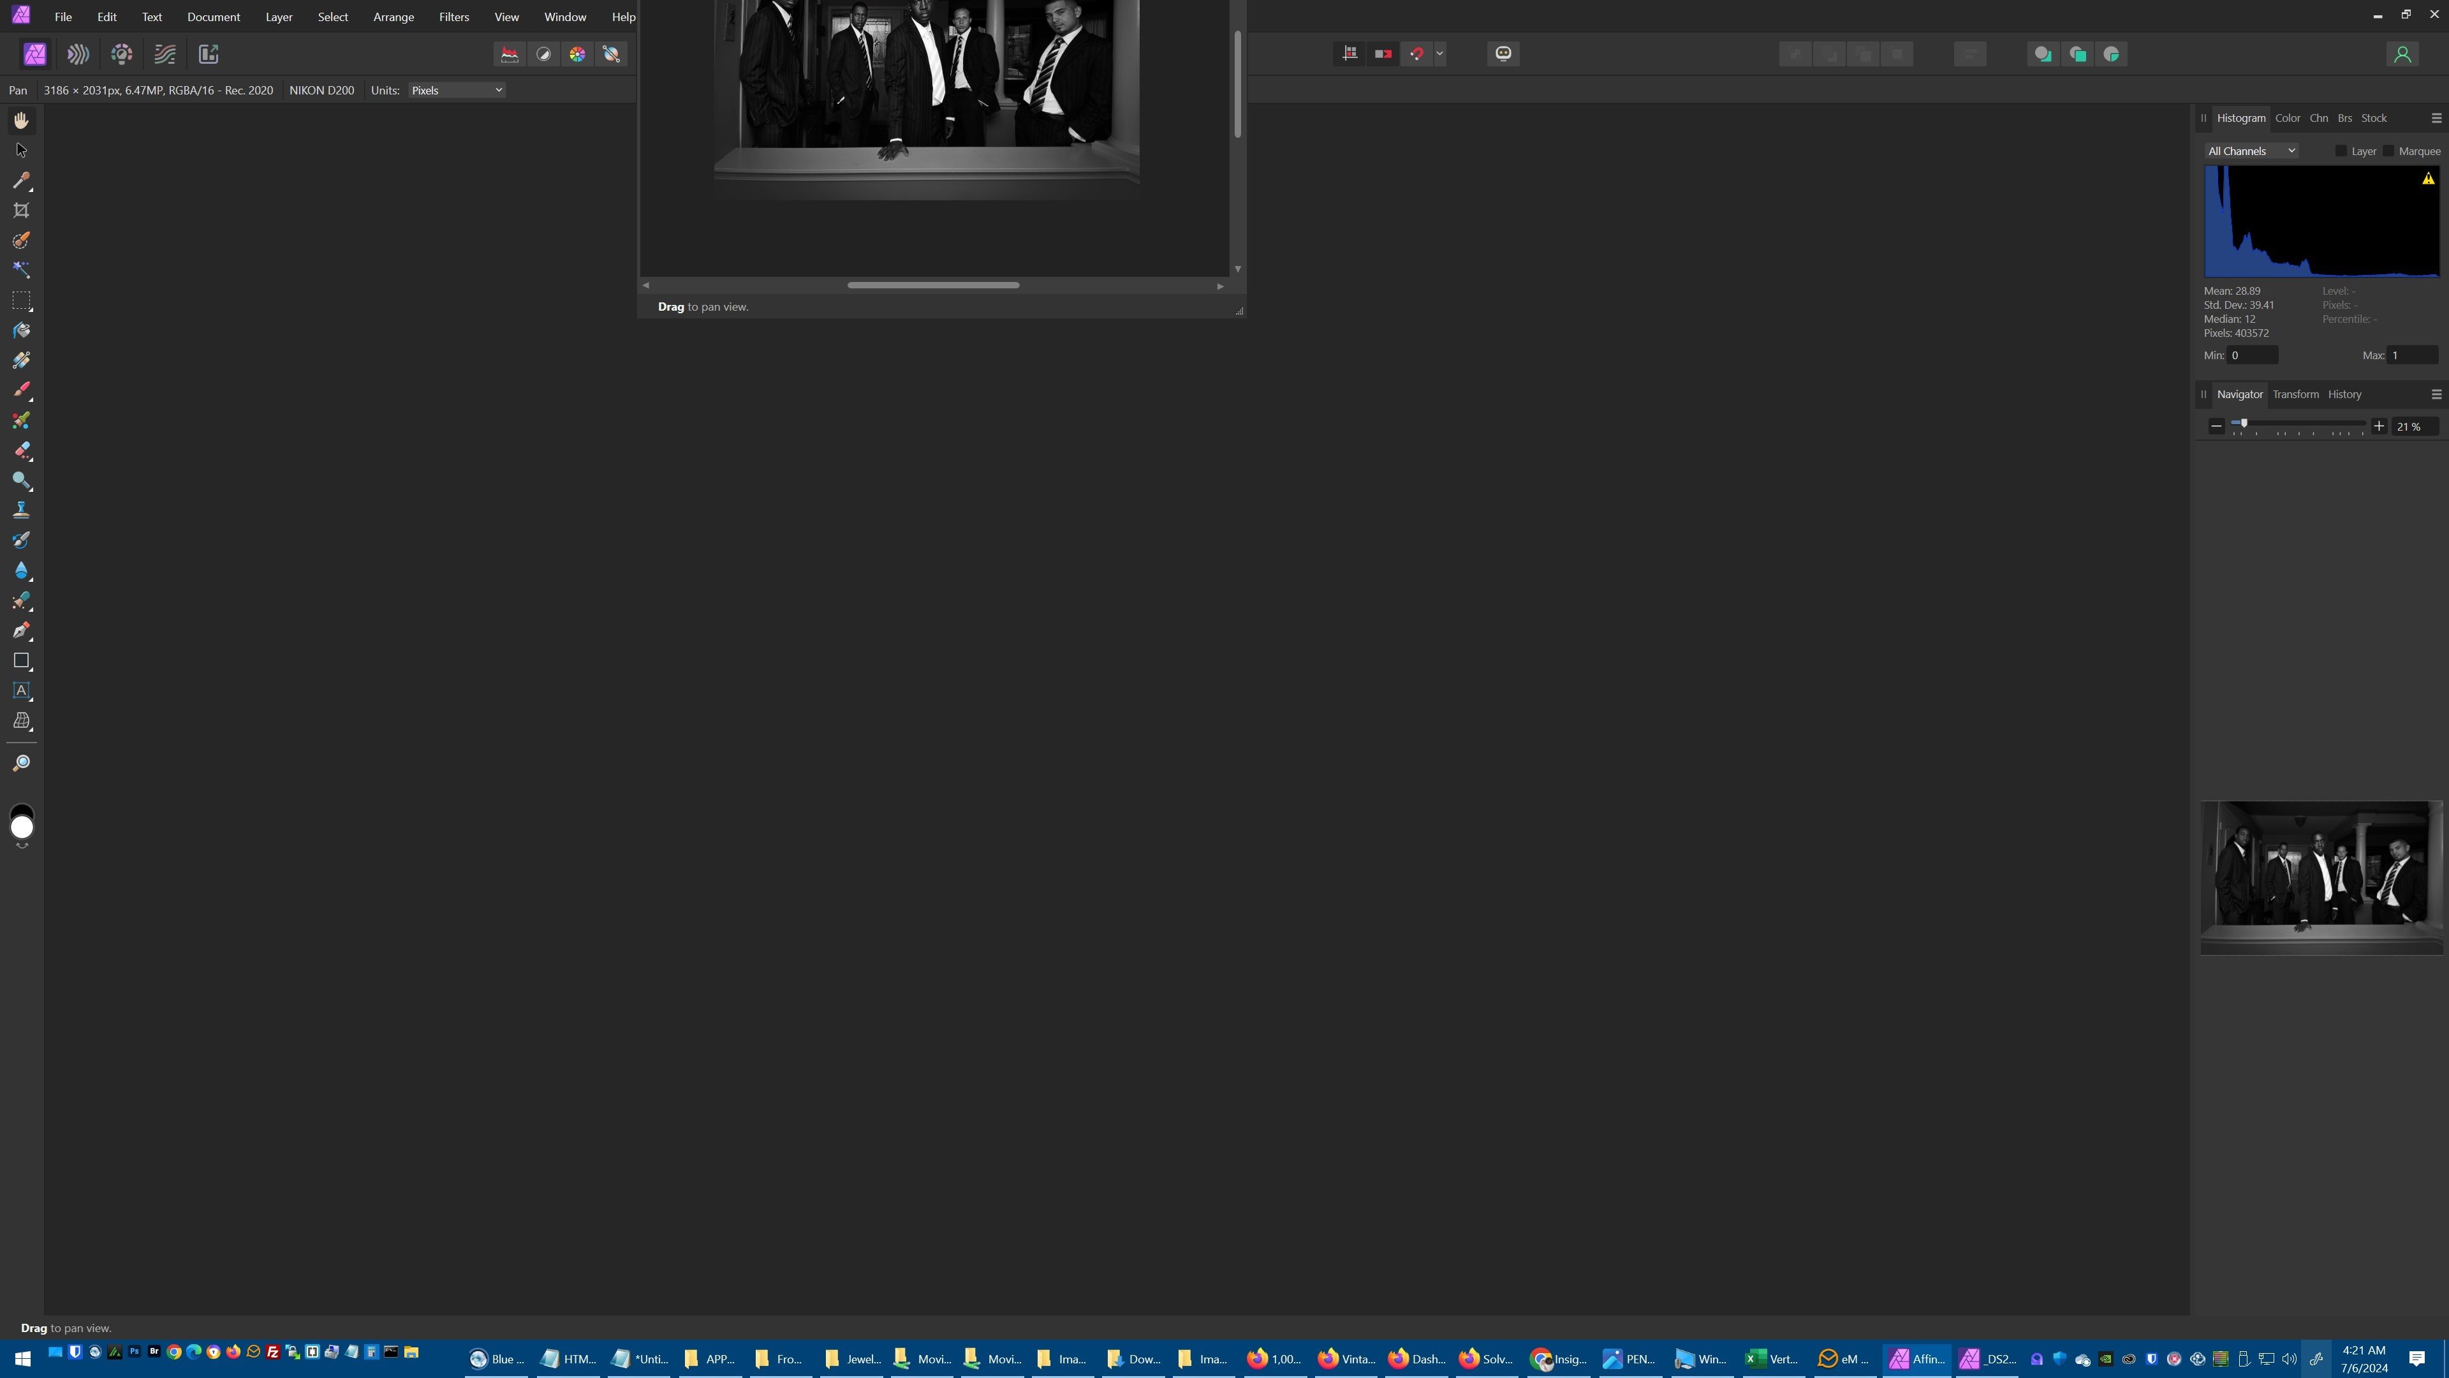Open the Units dropdown set to Pixels

[x=455, y=89]
